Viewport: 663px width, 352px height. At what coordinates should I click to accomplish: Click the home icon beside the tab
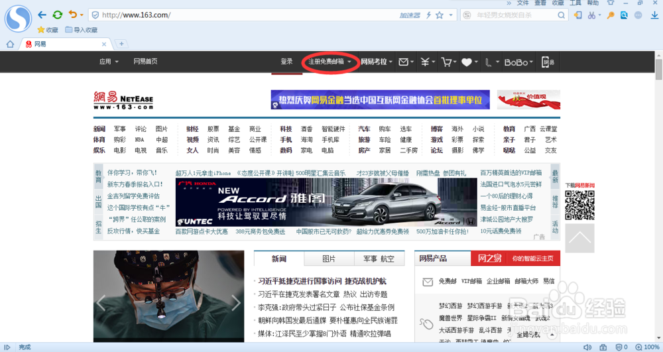pos(10,44)
